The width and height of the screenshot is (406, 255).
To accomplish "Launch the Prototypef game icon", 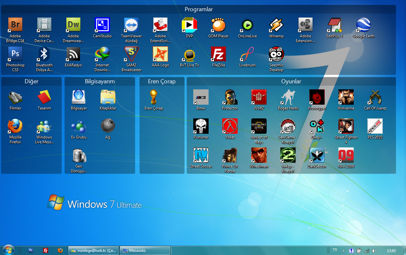I will pyautogui.click(x=317, y=97).
